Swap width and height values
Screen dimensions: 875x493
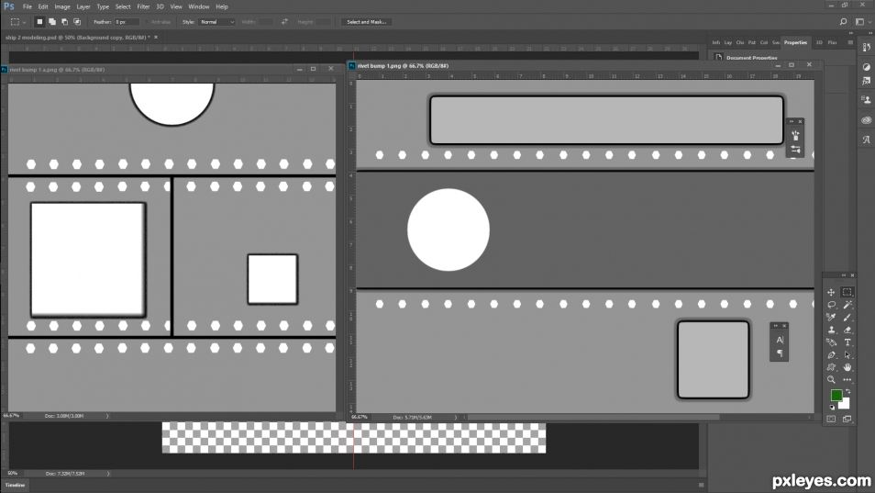coord(284,22)
